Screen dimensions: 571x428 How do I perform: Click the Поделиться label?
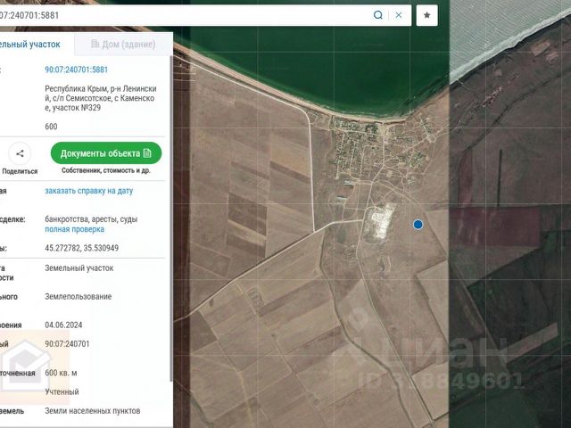tap(20, 171)
